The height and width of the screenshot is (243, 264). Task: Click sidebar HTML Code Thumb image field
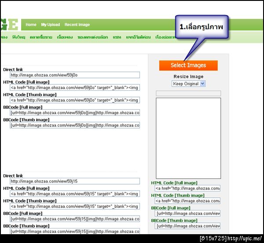[x=187, y=201]
